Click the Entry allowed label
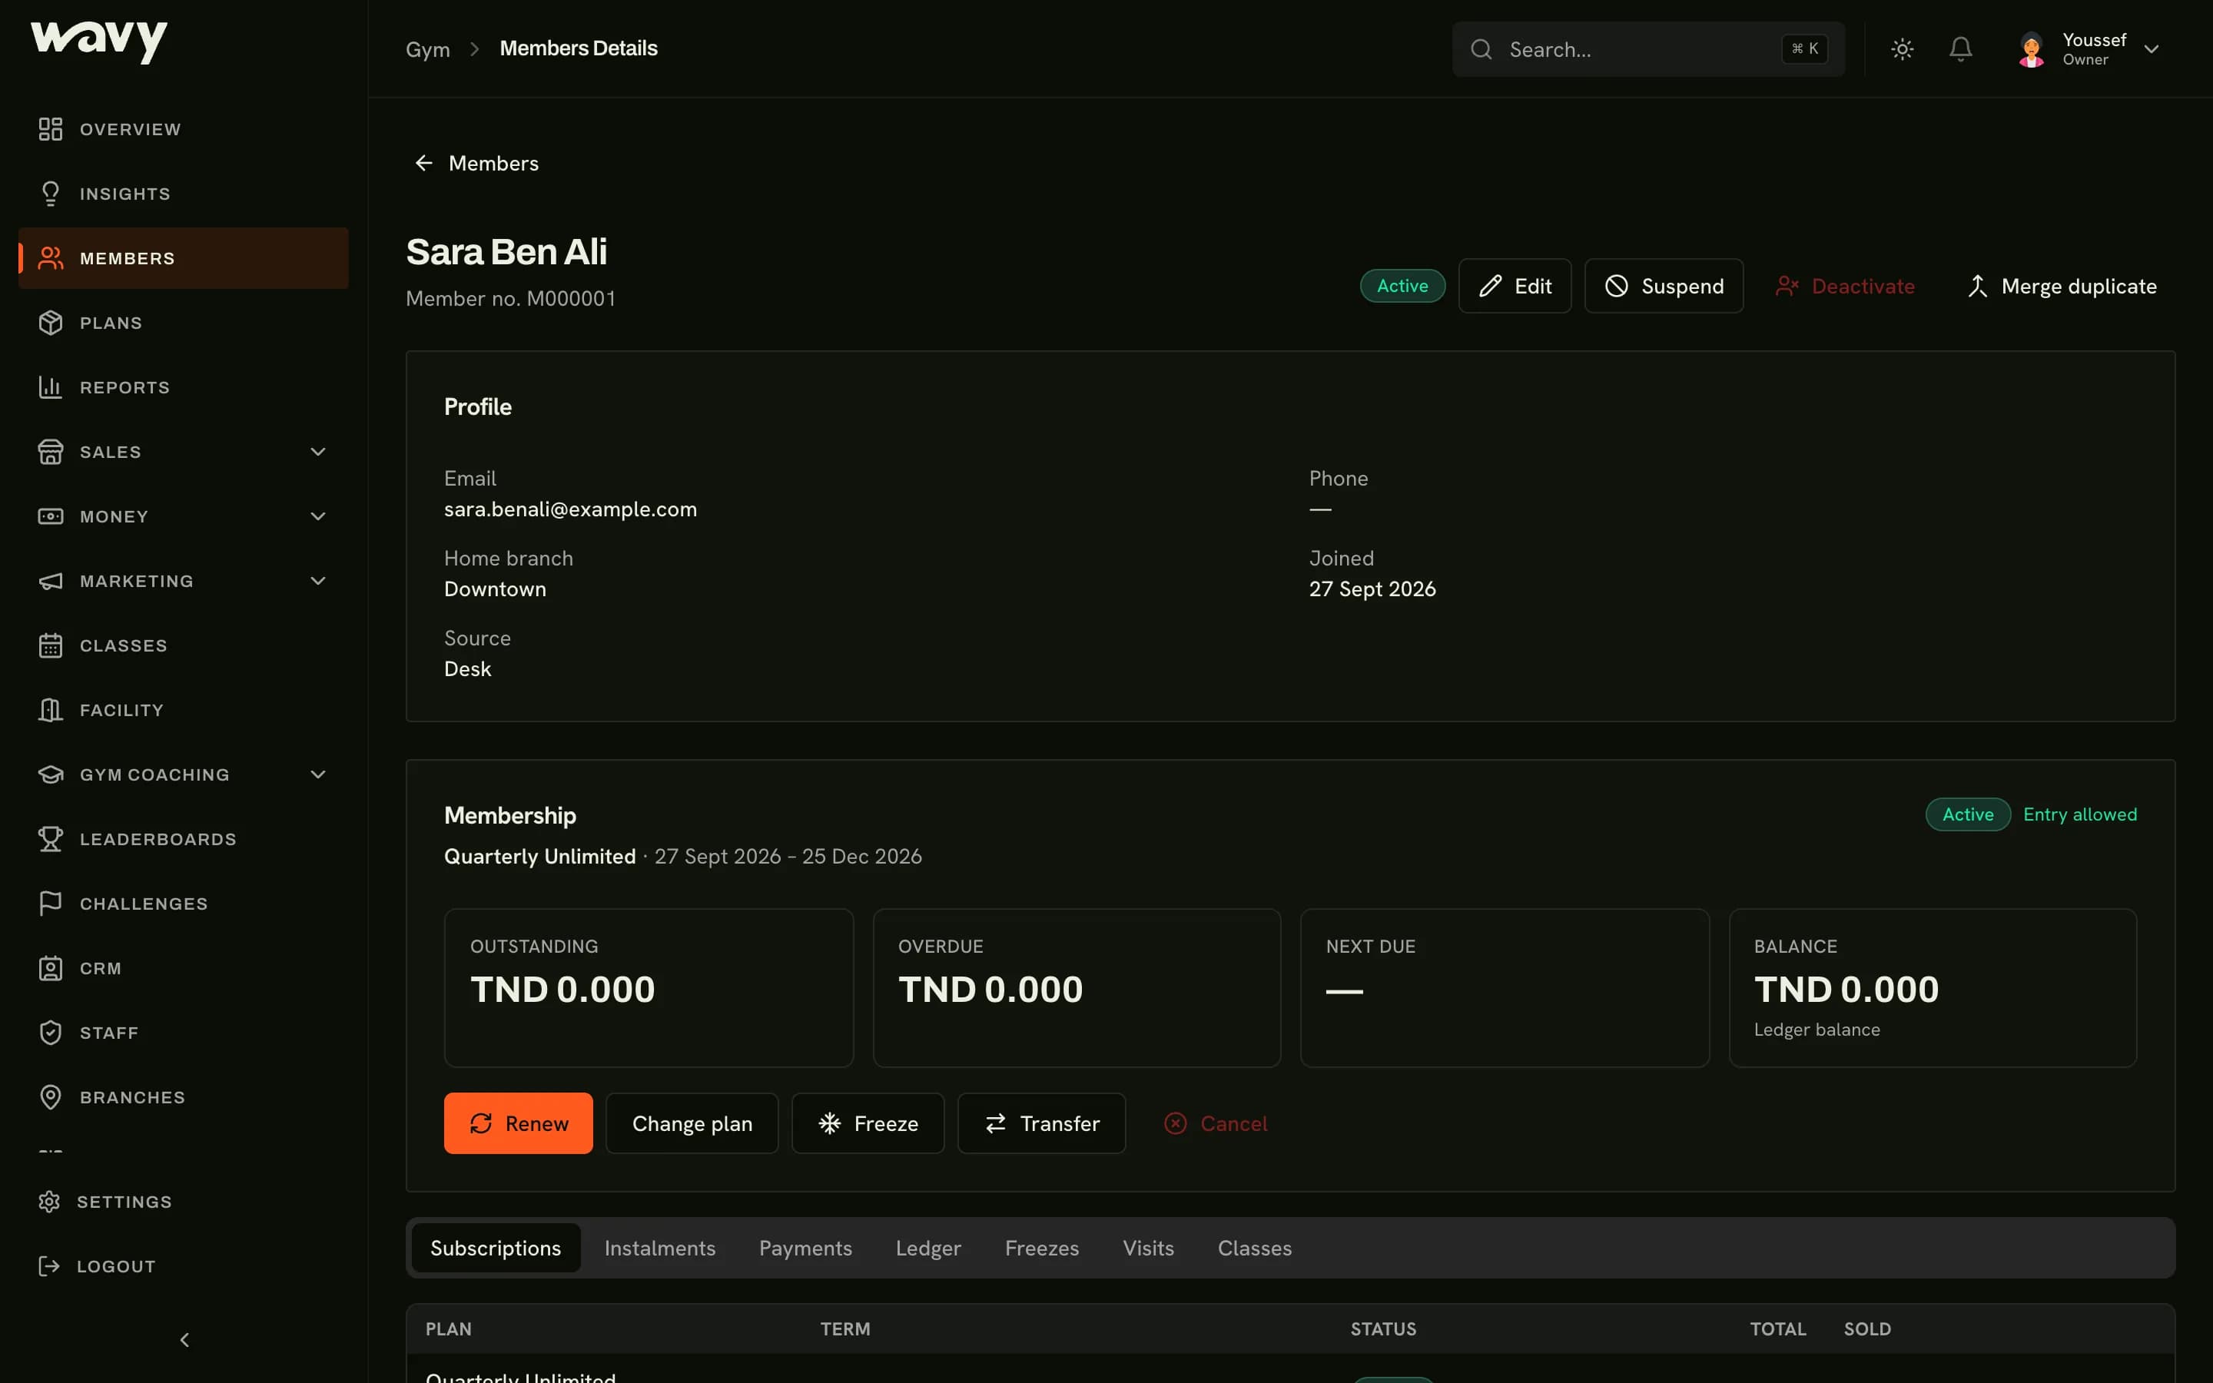 2079,814
